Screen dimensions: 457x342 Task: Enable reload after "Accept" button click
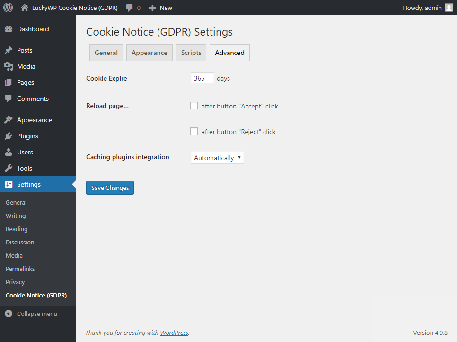pyautogui.click(x=194, y=106)
